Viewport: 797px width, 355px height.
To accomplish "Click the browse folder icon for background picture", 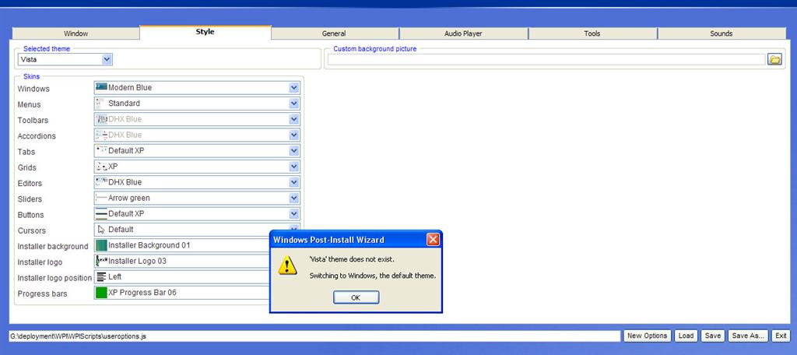I will (x=774, y=59).
